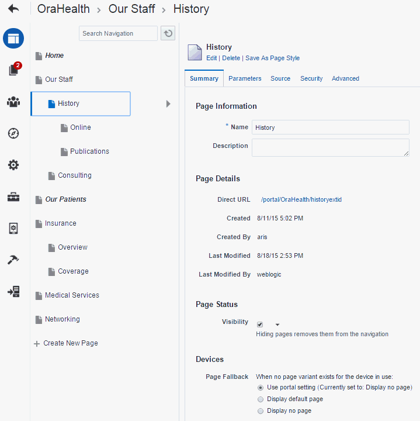Click the Insurance page icon
This screenshot has height=421, width=420.
click(39, 223)
